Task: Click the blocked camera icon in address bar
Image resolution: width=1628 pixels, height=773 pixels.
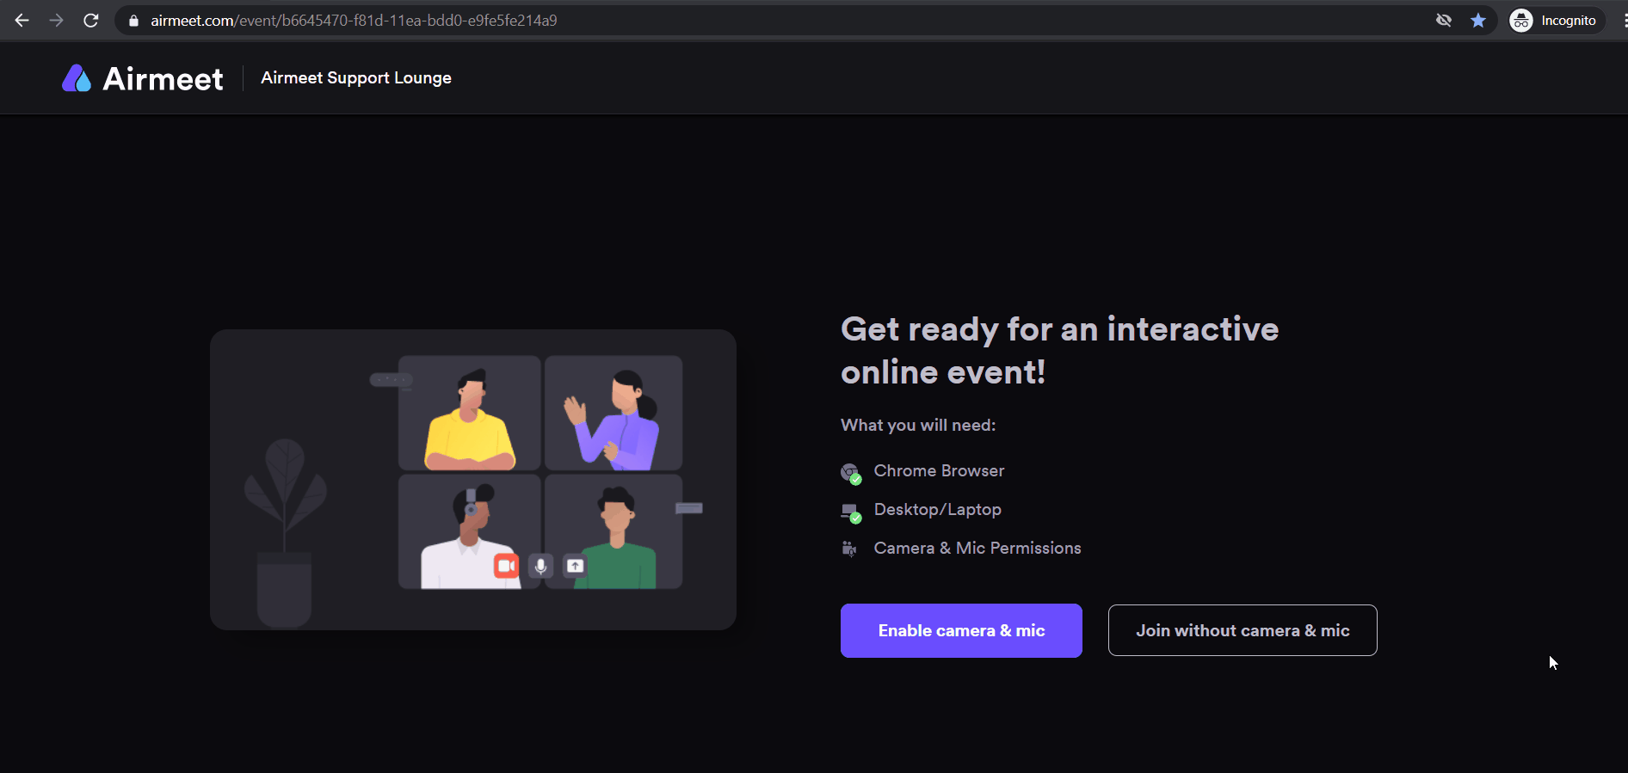Action: (x=1444, y=21)
